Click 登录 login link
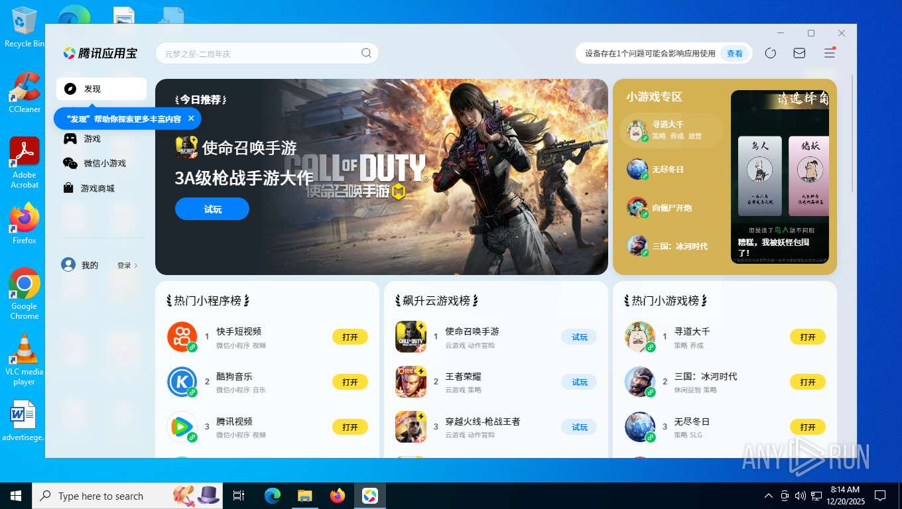This screenshot has height=509, width=902. pyautogui.click(x=127, y=265)
